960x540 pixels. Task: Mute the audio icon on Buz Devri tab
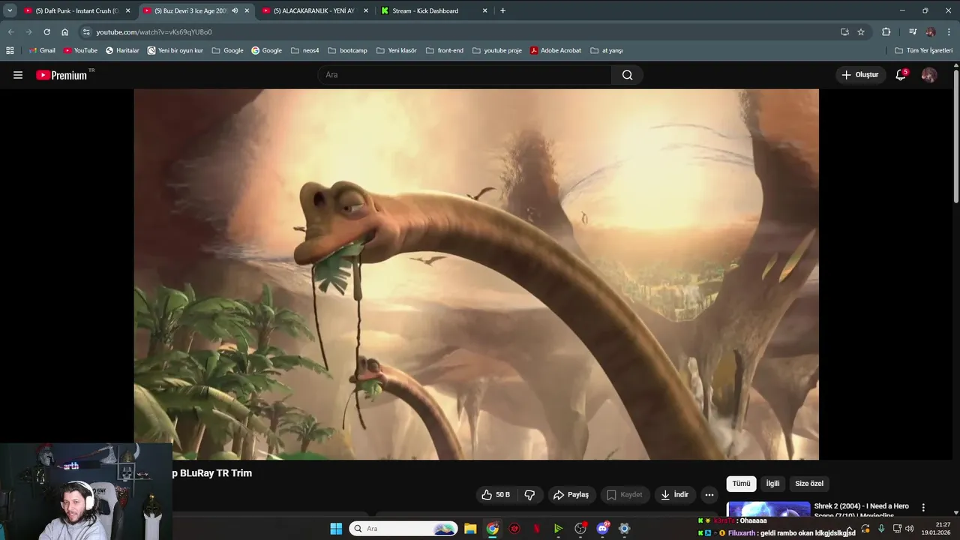click(x=235, y=10)
